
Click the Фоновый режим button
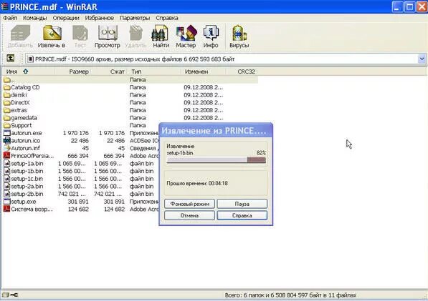click(189, 204)
